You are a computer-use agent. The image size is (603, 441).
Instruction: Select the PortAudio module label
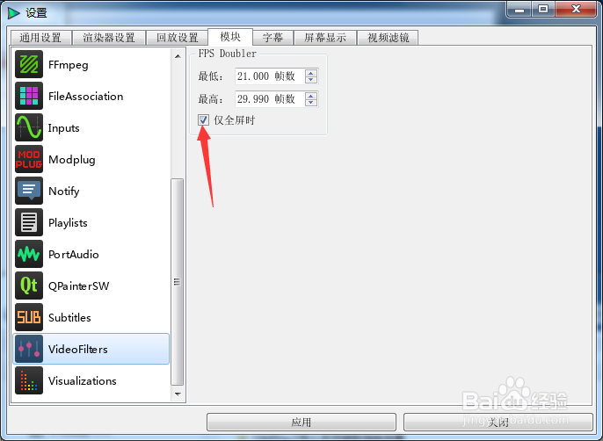(x=74, y=254)
